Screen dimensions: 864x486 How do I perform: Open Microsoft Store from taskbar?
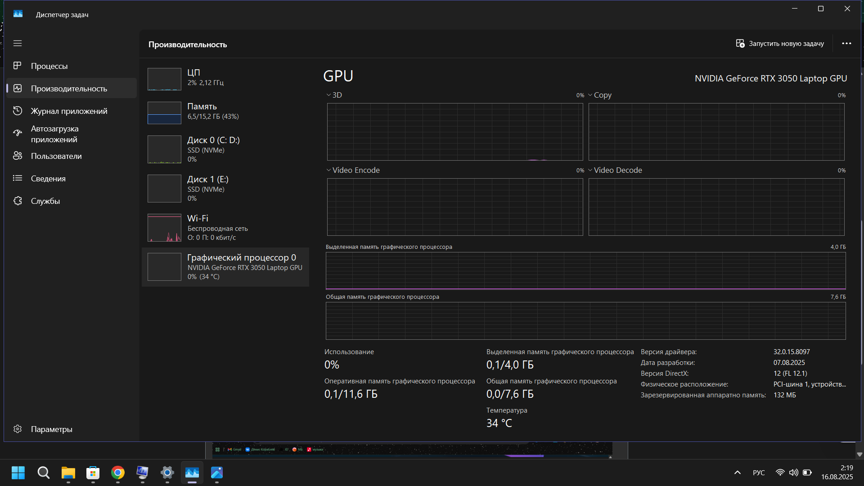[93, 472]
